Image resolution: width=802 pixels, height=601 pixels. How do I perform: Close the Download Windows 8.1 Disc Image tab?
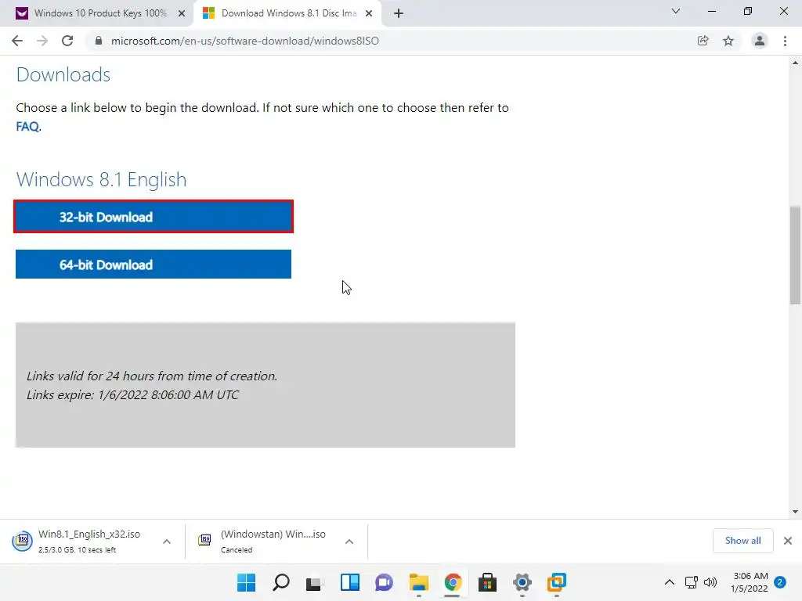[x=369, y=13]
